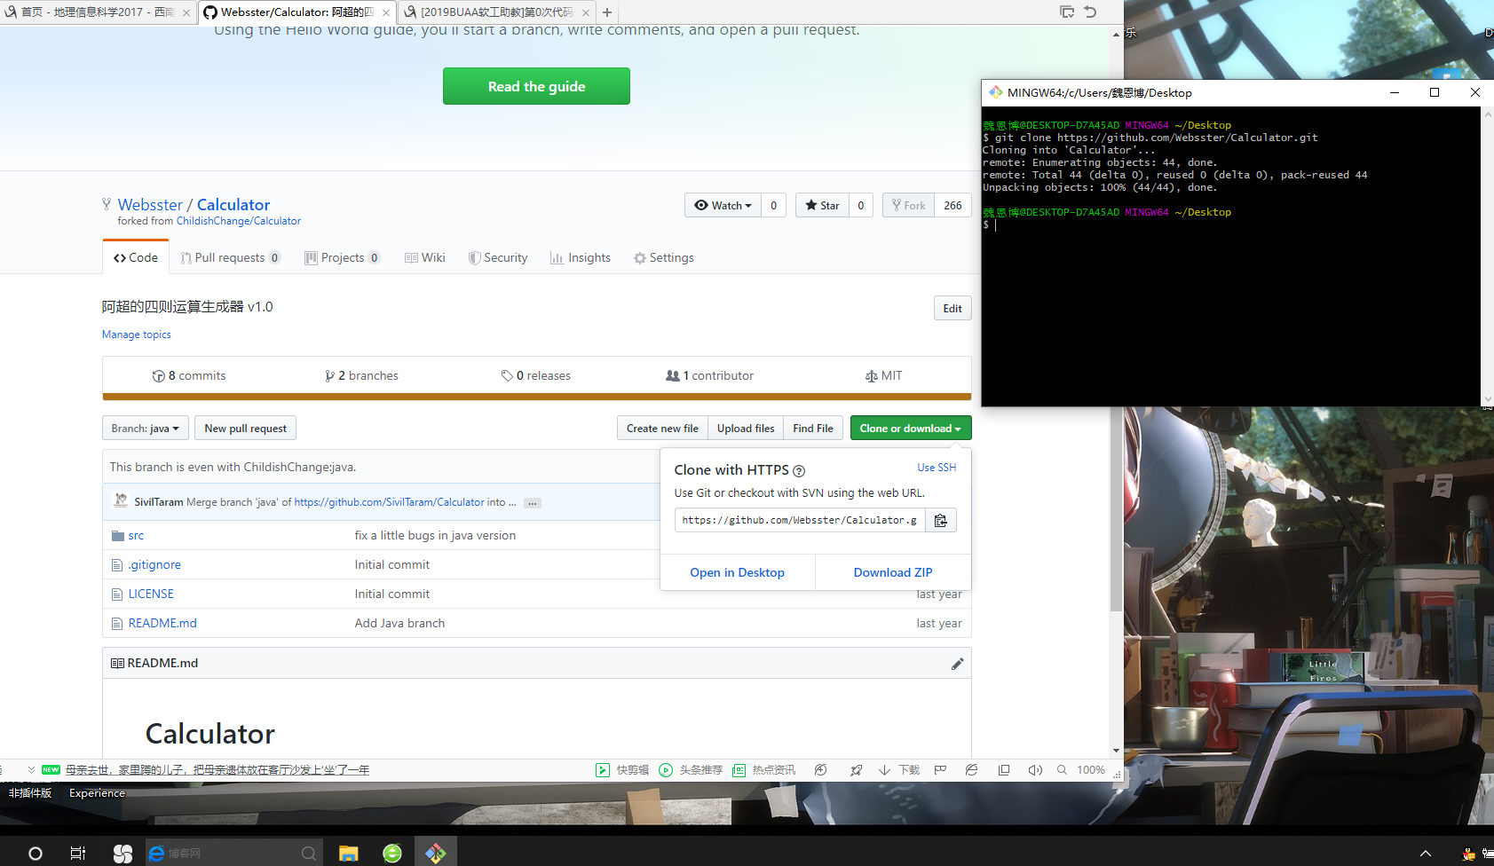Click the Read the guide button
Screen dimensions: 1494x866
tap(536, 86)
